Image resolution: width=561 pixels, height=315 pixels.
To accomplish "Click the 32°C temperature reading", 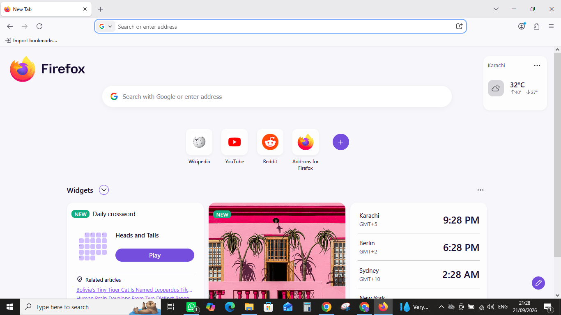I will click(x=517, y=85).
